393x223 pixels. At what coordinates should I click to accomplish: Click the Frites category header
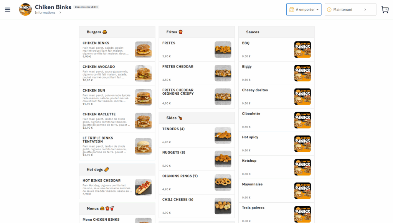197,32
